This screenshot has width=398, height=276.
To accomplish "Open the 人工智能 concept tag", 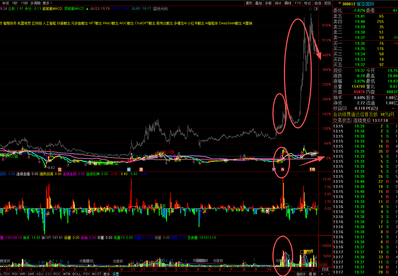I will tap(50, 23).
